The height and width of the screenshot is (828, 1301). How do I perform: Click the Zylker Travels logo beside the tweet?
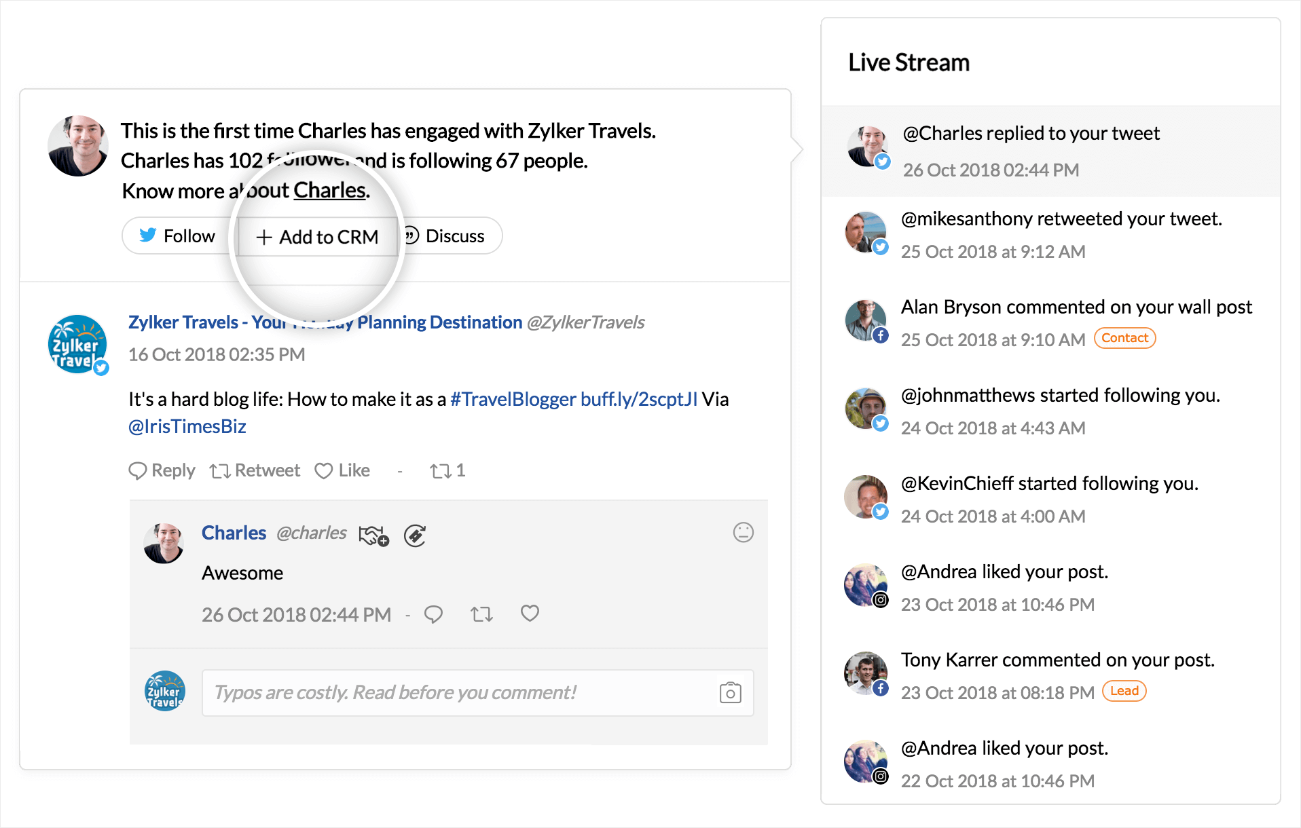[x=77, y=344]
